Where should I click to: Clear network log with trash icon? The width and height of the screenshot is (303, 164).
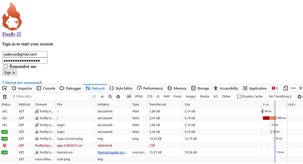point(5,97)
